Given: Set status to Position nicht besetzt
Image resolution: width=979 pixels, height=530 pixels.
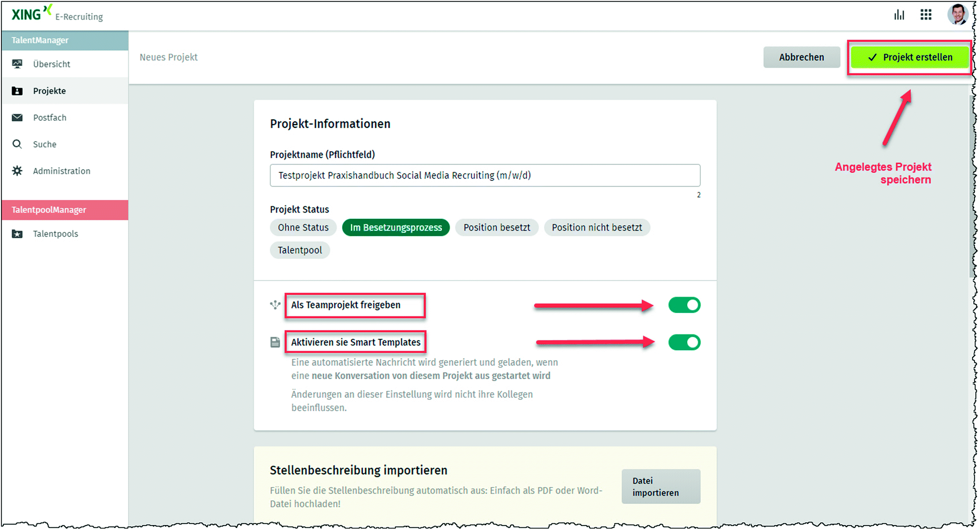Looking at the screenshot, I should pyautogui.click(x=596, y=228).
